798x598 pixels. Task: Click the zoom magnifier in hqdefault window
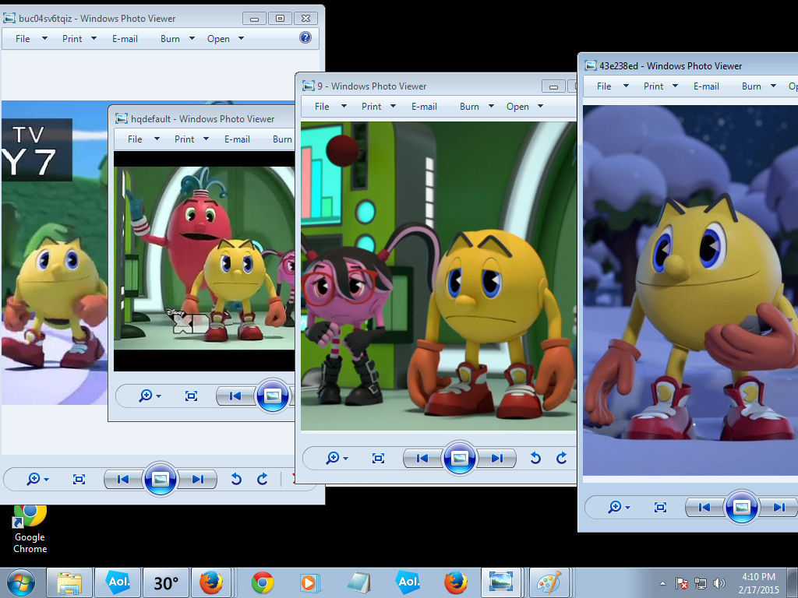[x=146, y=396]
